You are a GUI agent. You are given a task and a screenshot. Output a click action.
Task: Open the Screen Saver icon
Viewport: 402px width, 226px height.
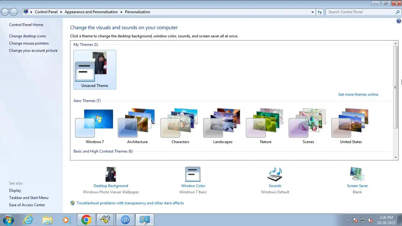357,174
